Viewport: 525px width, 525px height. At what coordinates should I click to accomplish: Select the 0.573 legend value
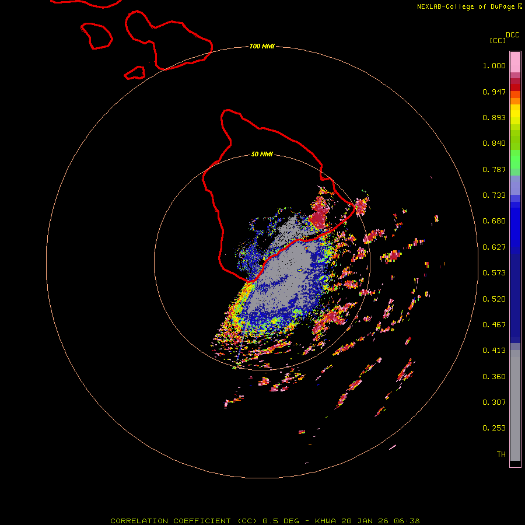(494, 273)
